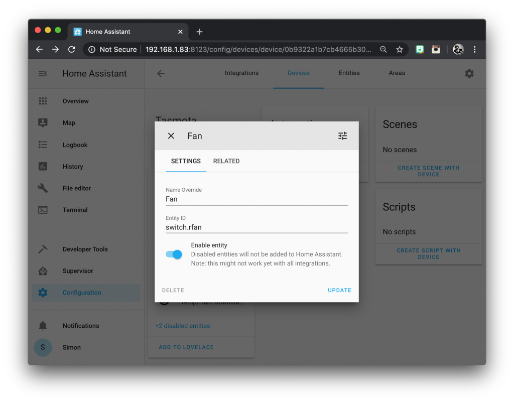Open a new browser tab
Image resolution: width=514 pixels, height=402 pixels.
pyautogui.click(x=199, y=32)
